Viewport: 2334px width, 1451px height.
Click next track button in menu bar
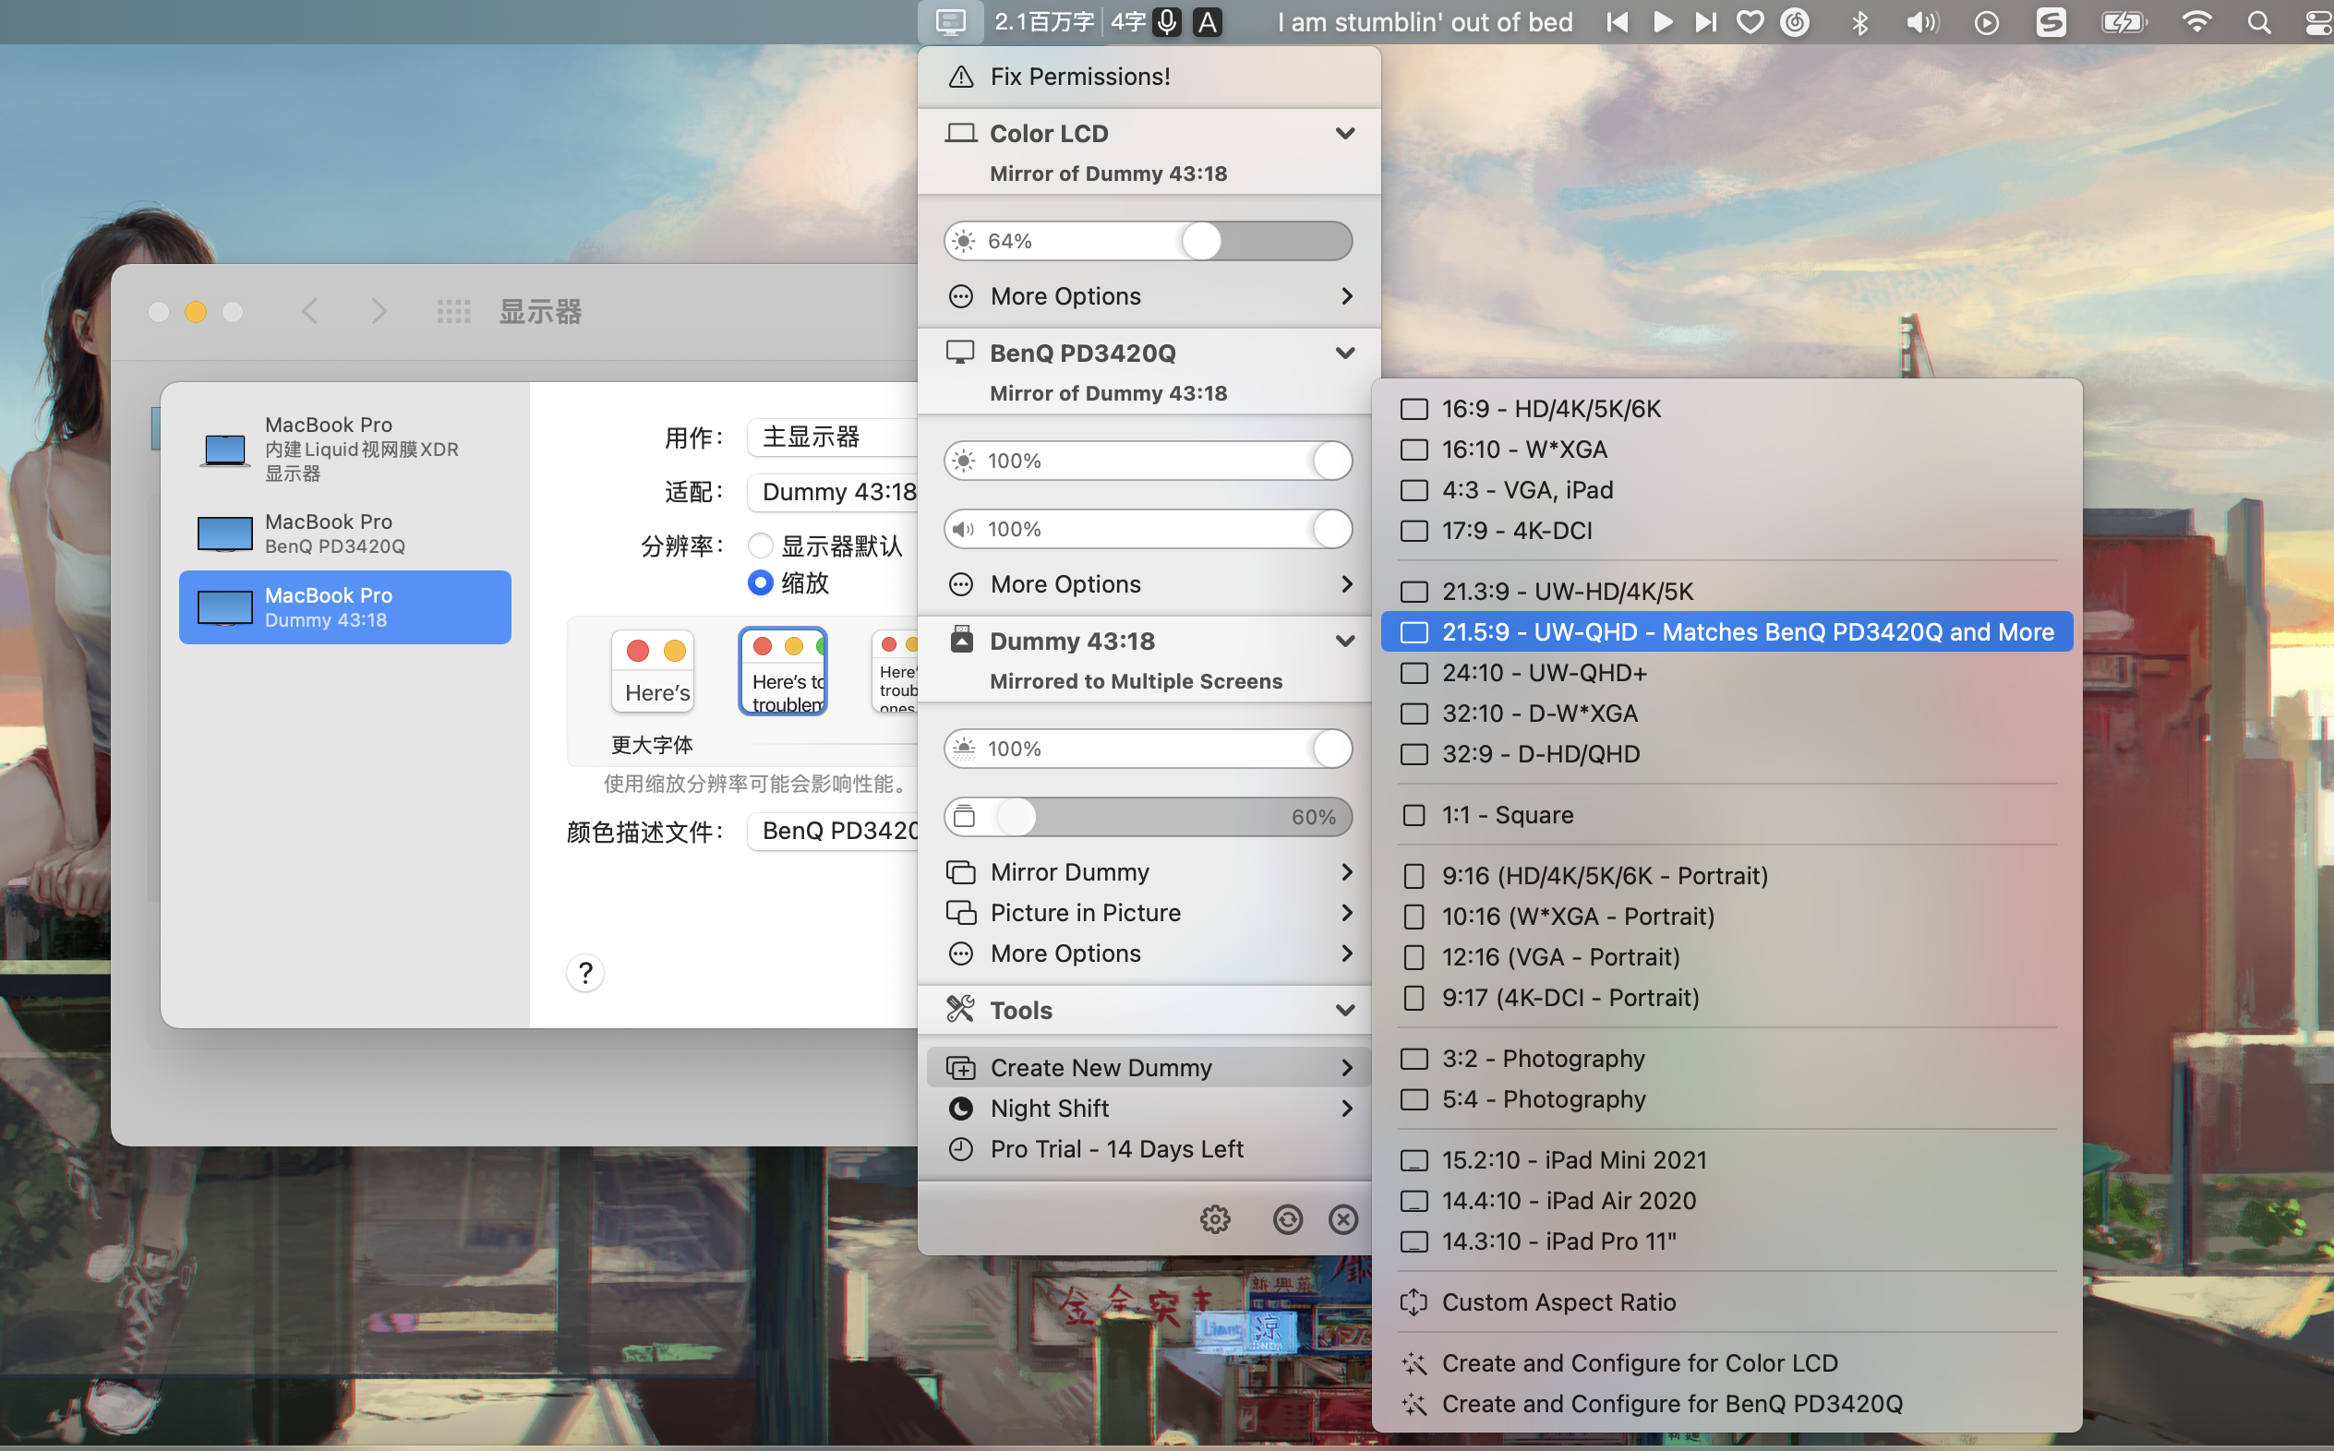tap(1704, 22)
